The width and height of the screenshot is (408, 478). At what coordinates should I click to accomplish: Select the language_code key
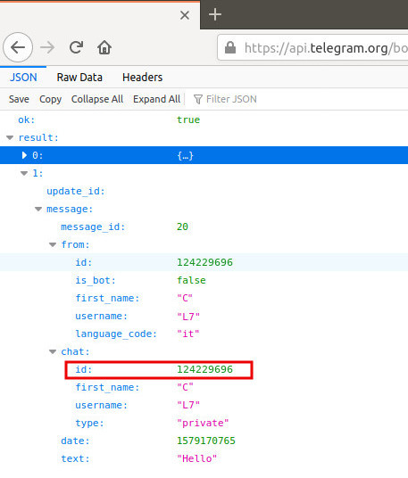coord(116,334)
